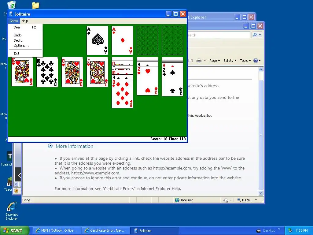Select Undo in the Game menu
The height and width of the screenshot is (235, 313).
25,35
